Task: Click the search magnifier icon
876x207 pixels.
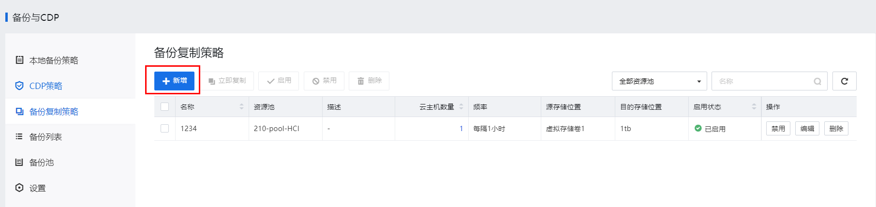Action: 817,81
